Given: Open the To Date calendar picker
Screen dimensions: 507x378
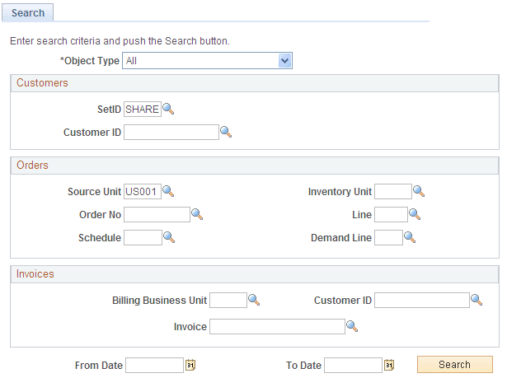Looking at the screenshot, I should [x=390, y=365].
